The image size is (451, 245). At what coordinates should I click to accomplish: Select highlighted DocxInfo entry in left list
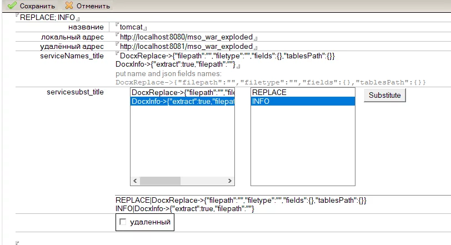[183, 101]
